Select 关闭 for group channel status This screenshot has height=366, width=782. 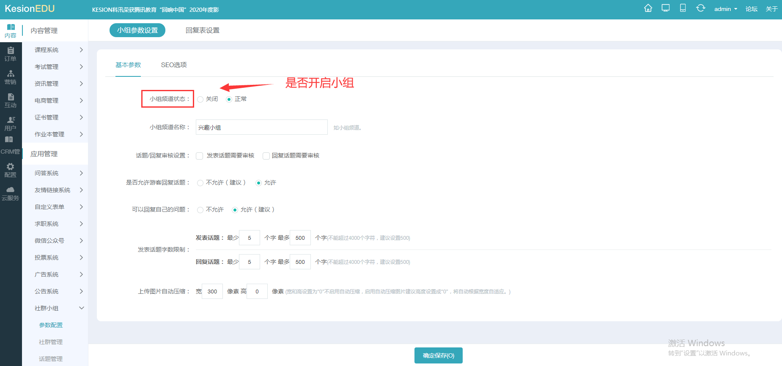200,99
